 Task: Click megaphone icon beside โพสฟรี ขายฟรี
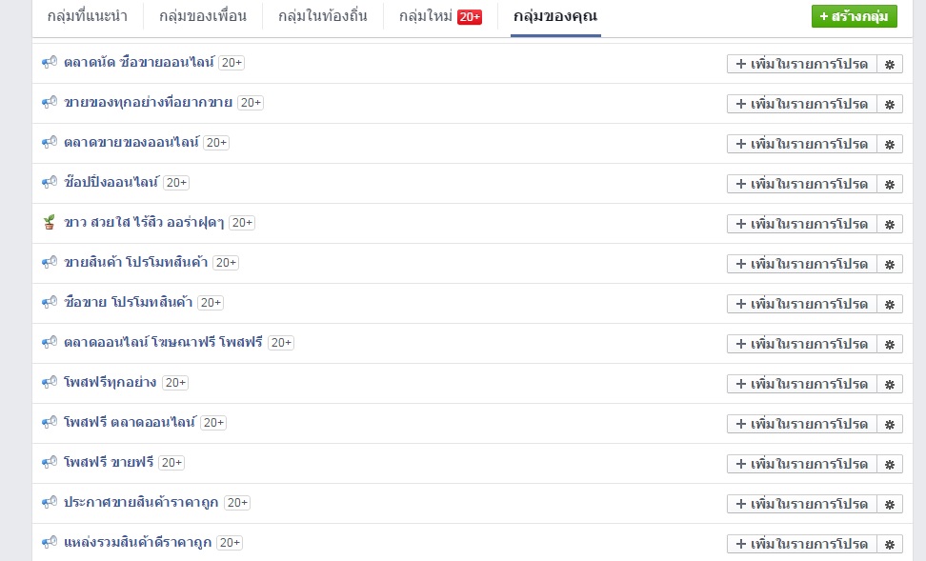coord(49,462)
